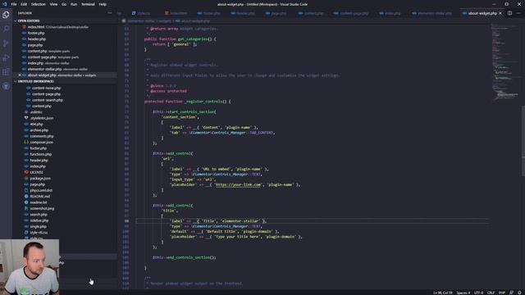Open README.md in workspace tree

pos(40,197)
